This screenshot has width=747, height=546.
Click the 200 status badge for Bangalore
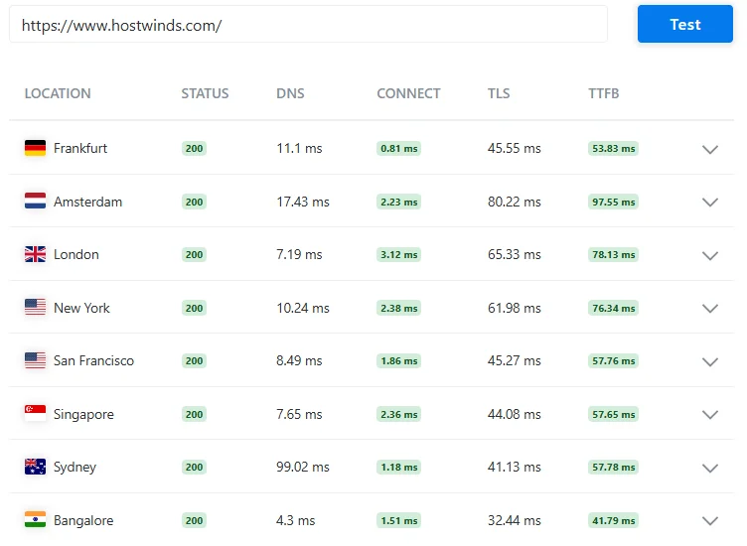(x=194, y=520)
